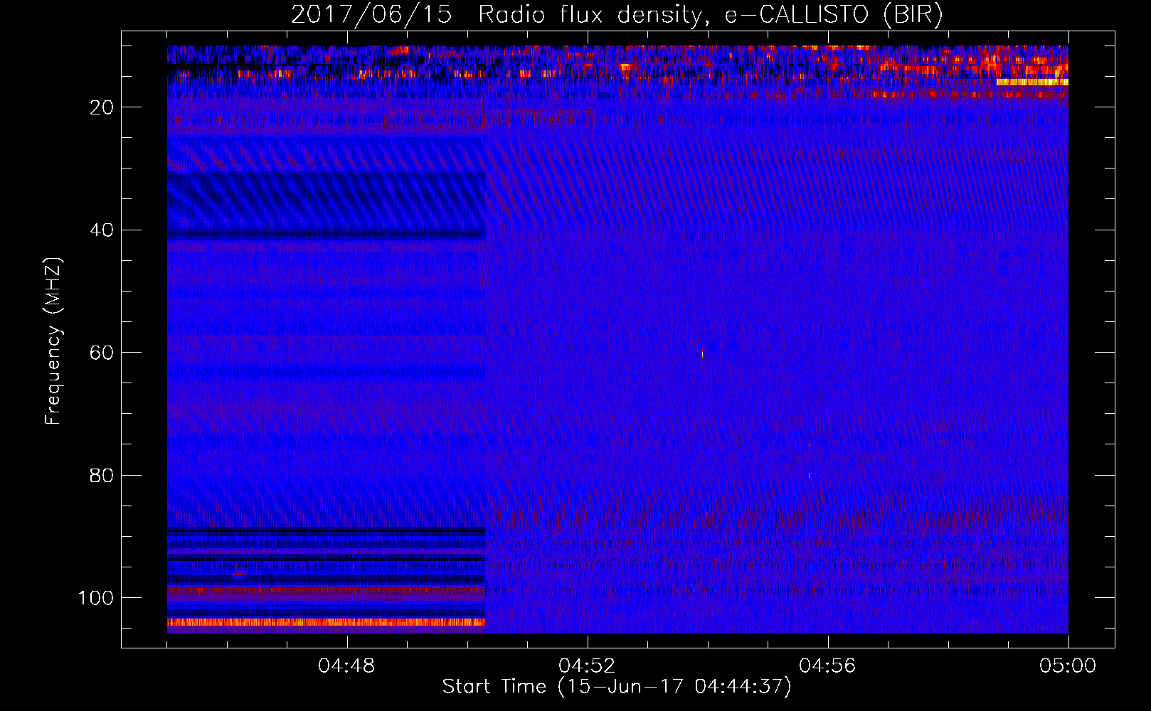The height and width of the screenshot is (711, 1151).
Task: Click the 60 MHz frequency tick label
Action: 102,353
